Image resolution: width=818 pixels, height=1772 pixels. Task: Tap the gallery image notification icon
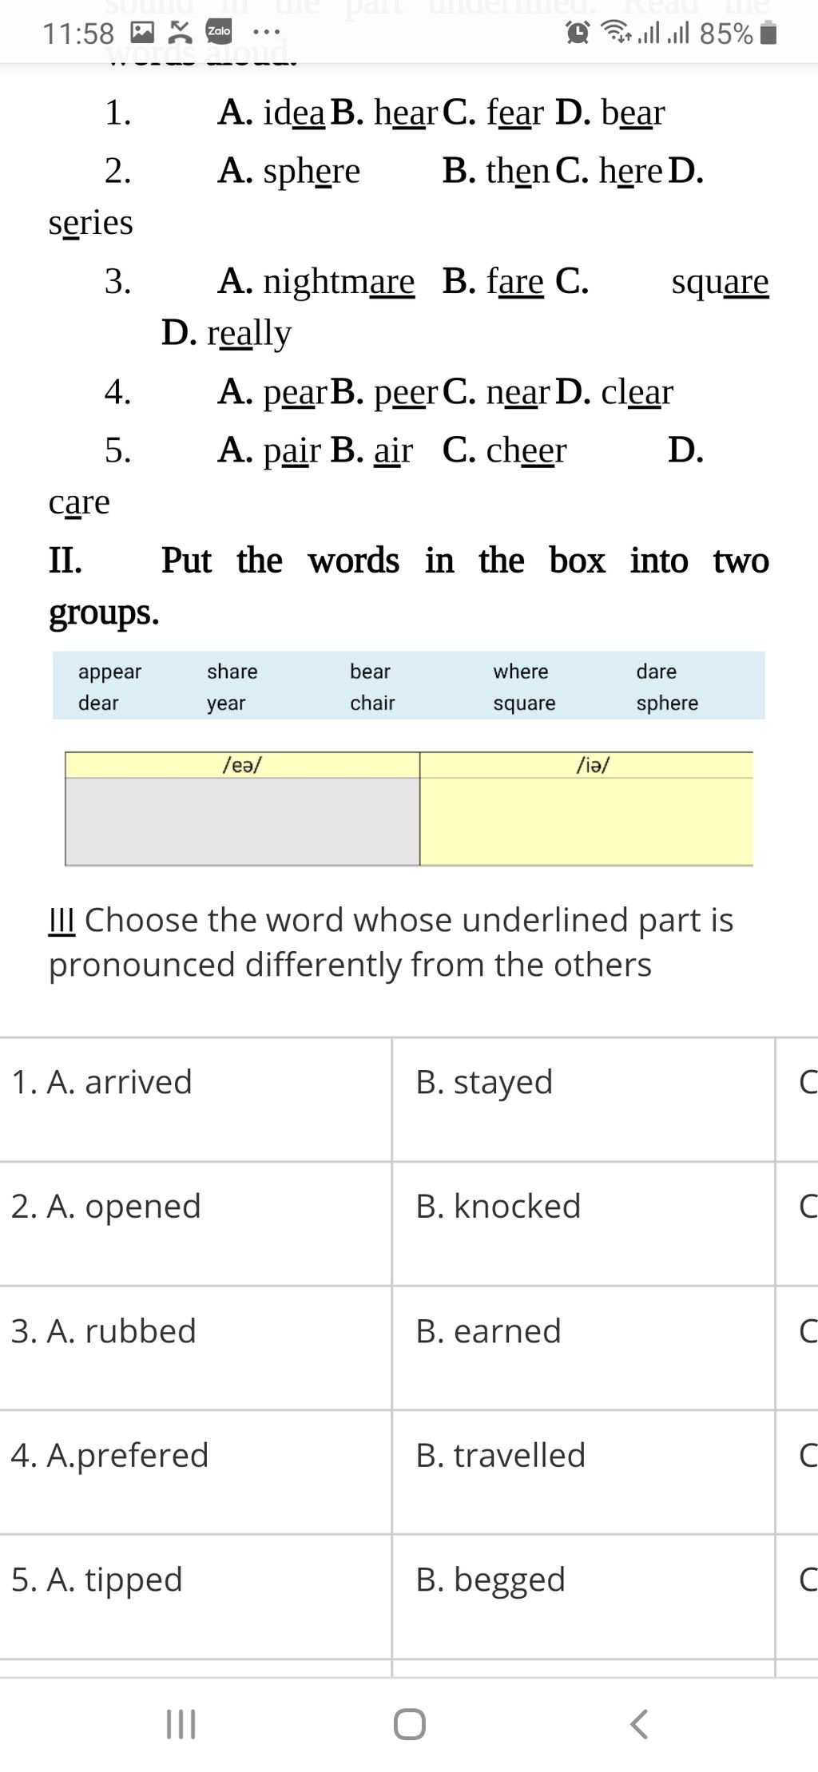(x=142, y=32)
